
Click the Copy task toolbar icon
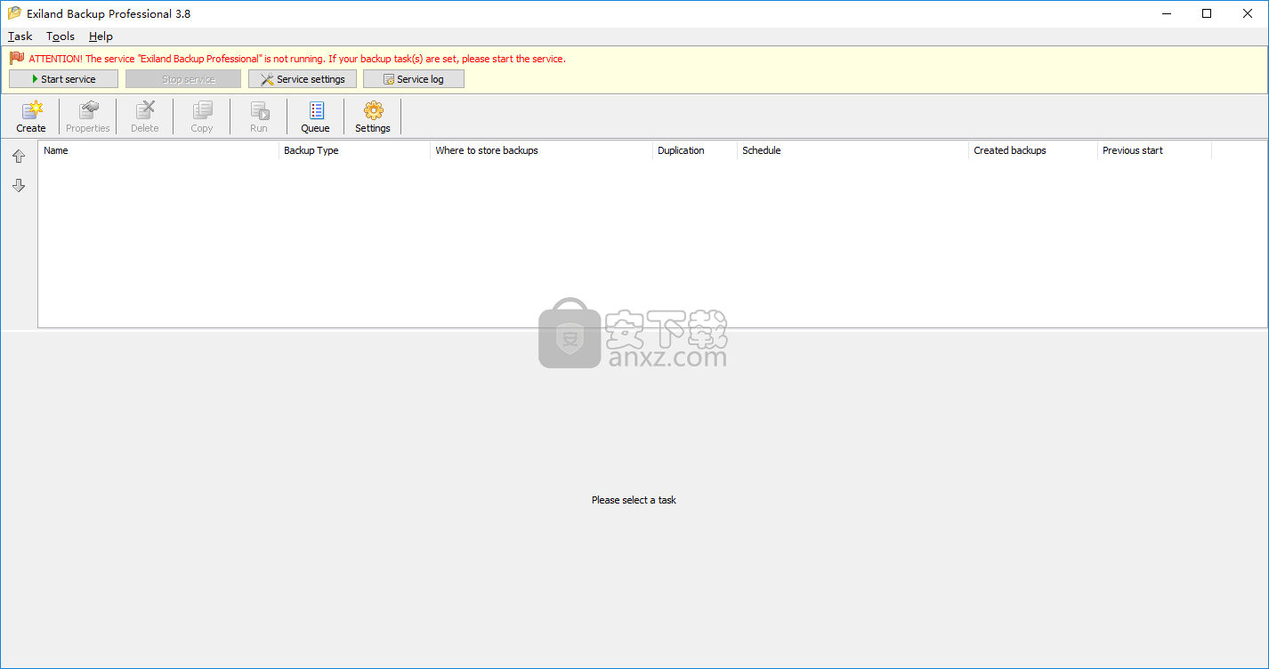[202, 117]
